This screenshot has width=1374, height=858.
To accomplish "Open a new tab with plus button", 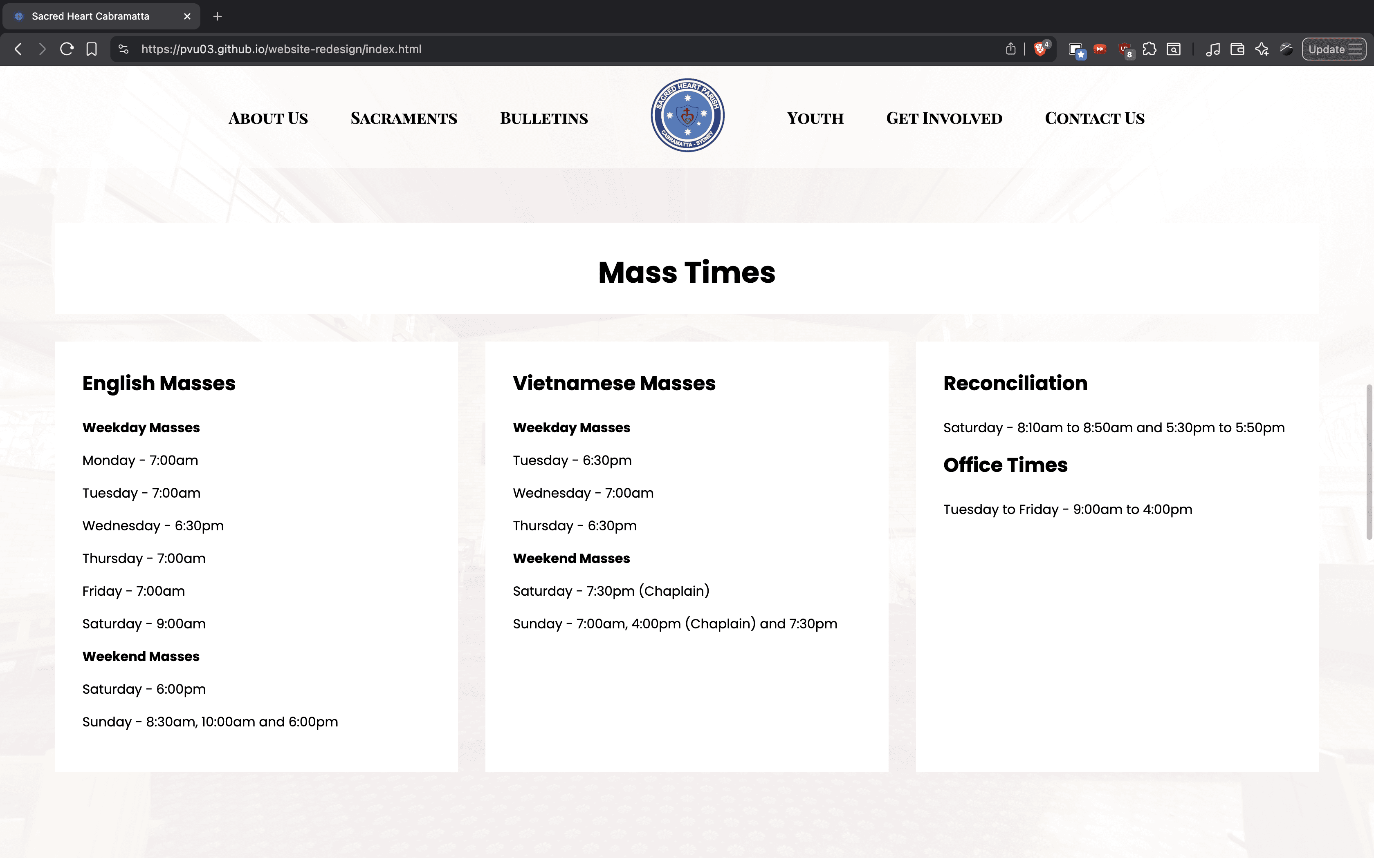I will [x=218, y=16].
